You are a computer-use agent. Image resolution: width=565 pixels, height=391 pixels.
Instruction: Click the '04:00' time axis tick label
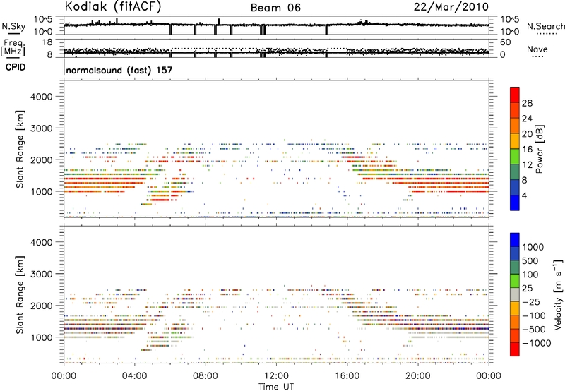click(135, 376)
